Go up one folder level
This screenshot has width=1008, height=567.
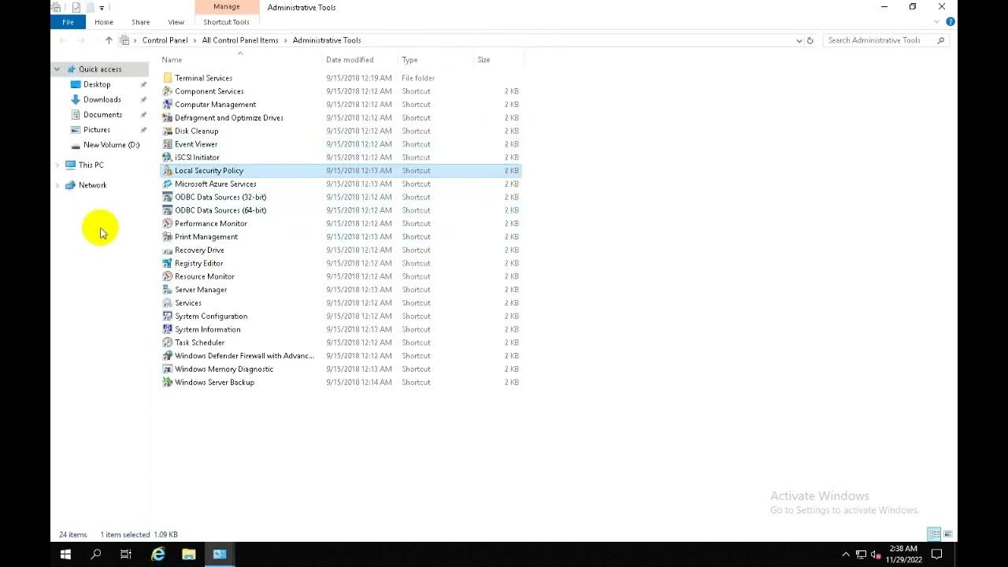tap(109, 40)
